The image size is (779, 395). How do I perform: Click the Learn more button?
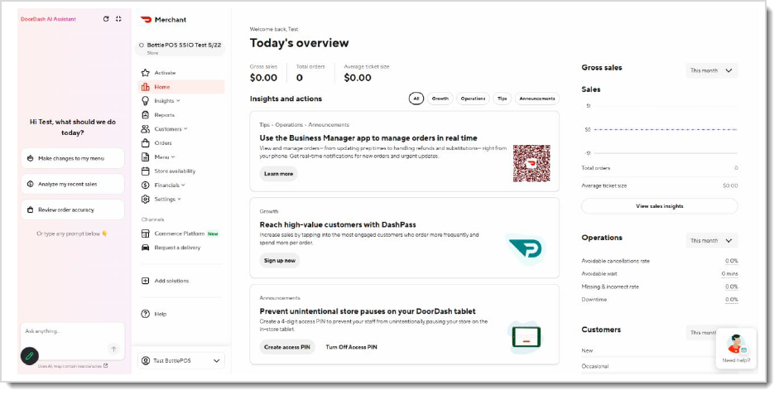278,174
